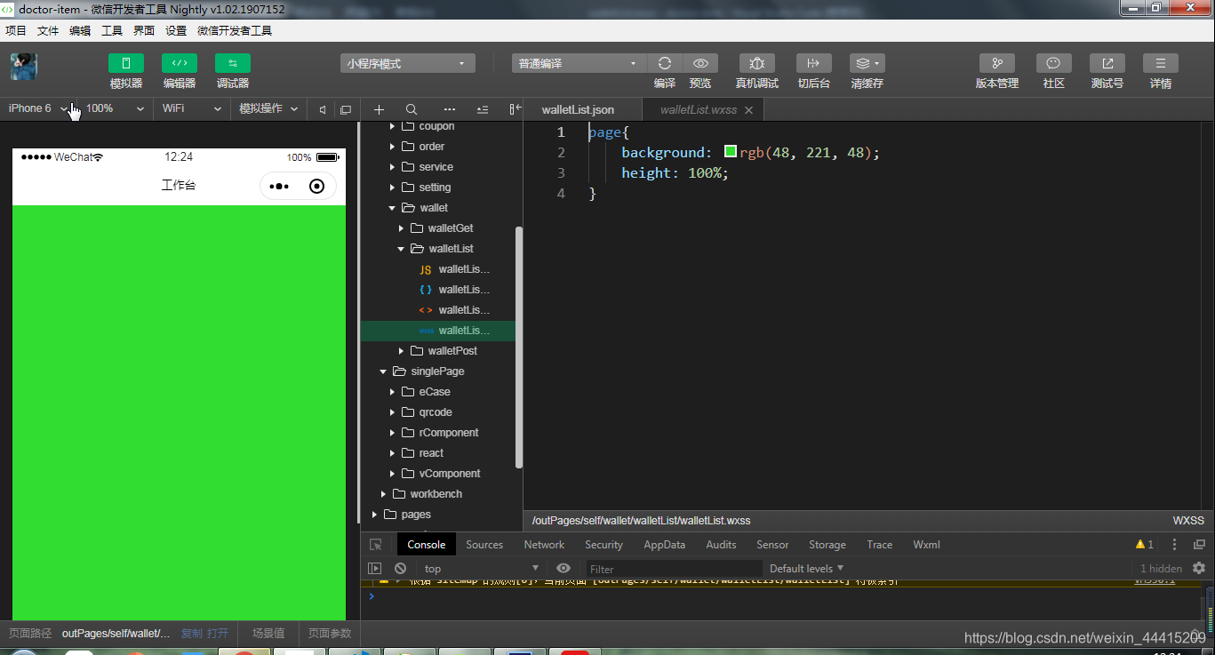
Task: Click the three-dot more options in file tree
Action: point(450,109)
